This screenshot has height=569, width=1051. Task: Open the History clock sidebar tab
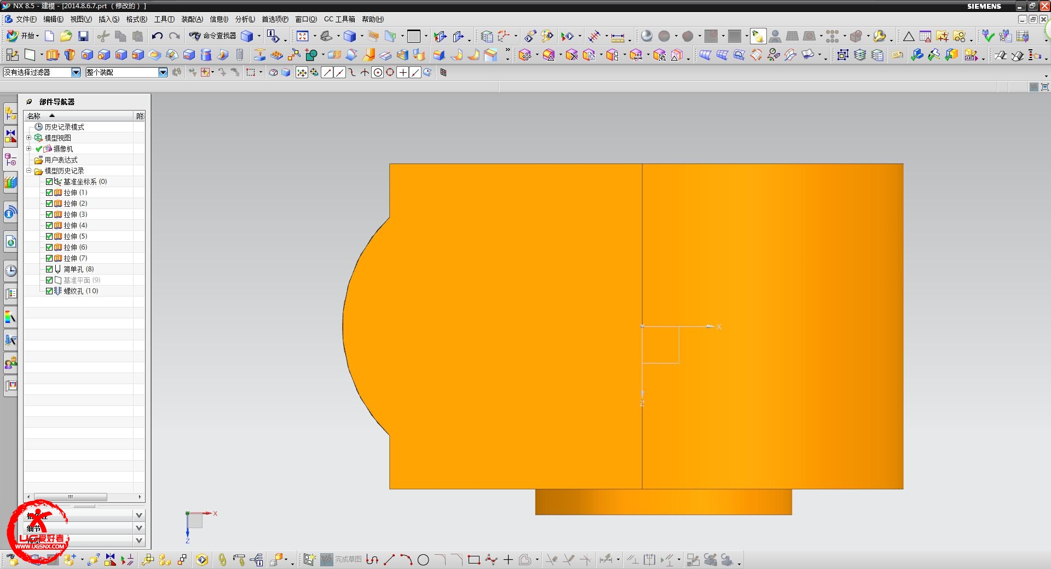tap(10, 270)
